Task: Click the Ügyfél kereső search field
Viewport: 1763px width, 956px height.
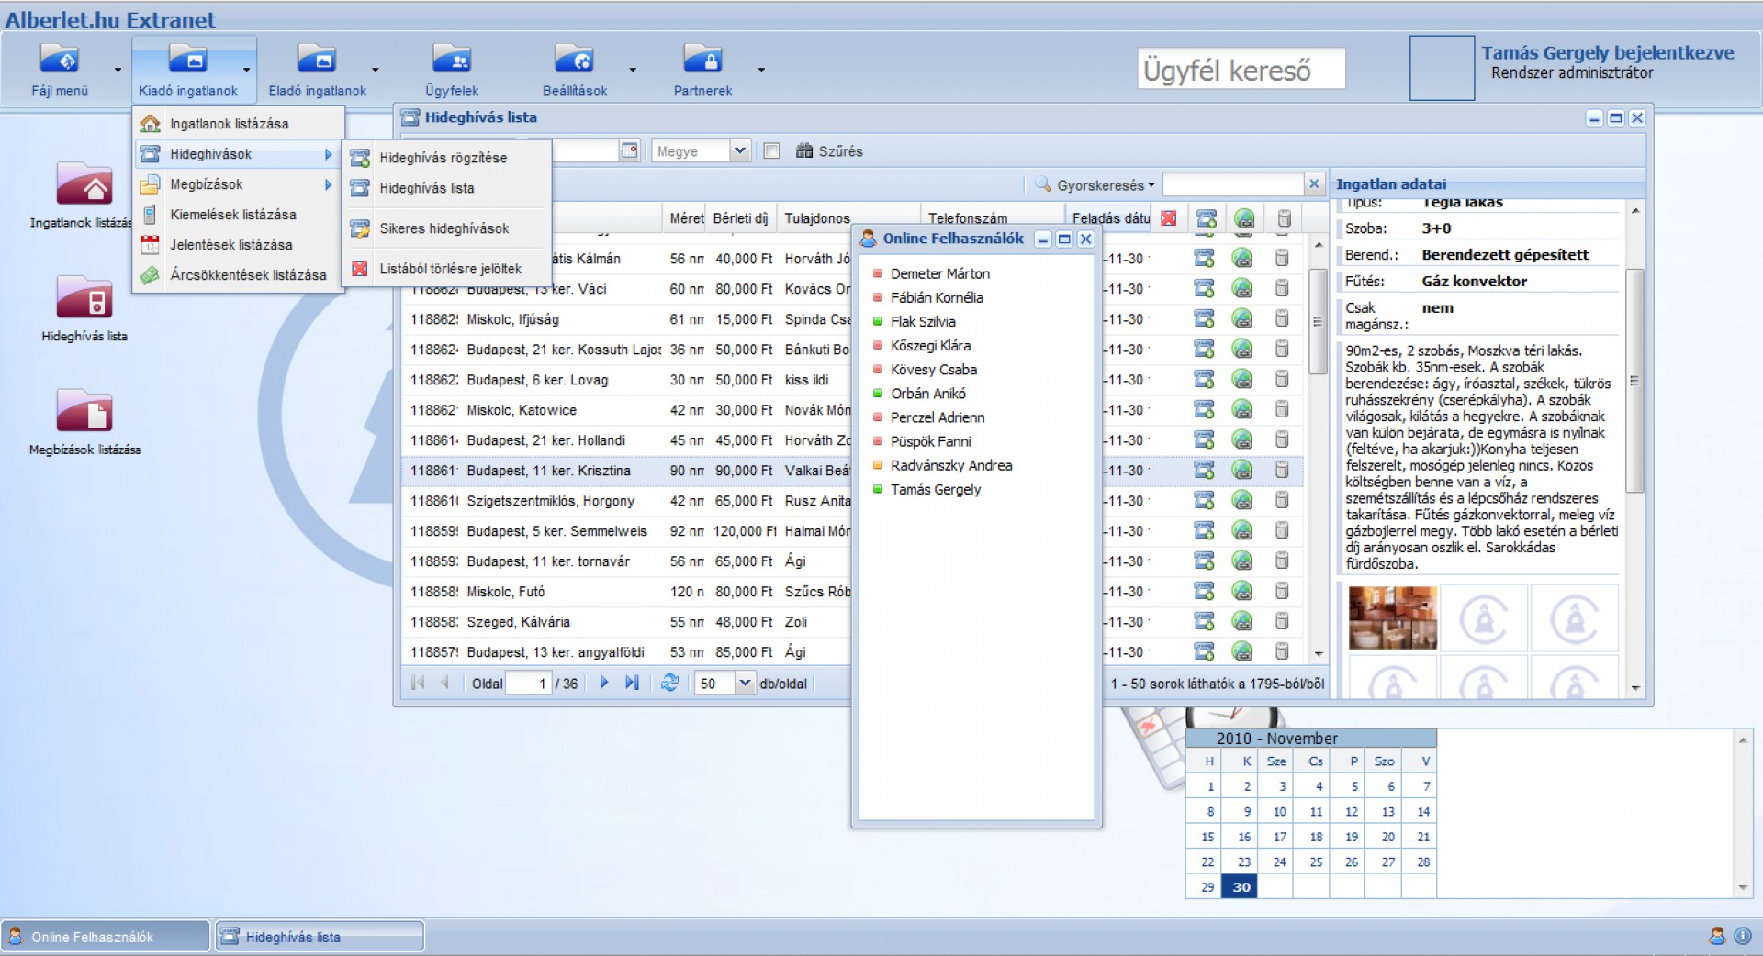Action: pyautogui.click(x=1241, y=69)
